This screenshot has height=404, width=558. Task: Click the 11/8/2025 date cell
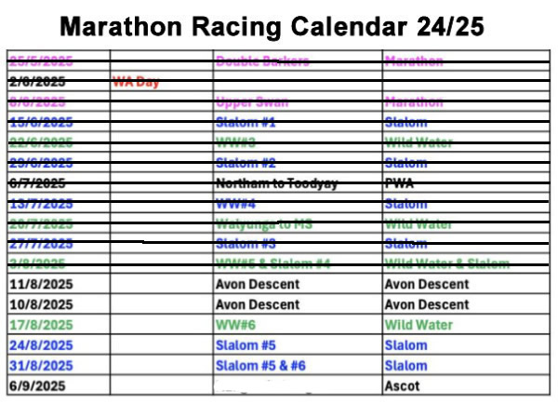pyautogui.click(x=41, y=285)
